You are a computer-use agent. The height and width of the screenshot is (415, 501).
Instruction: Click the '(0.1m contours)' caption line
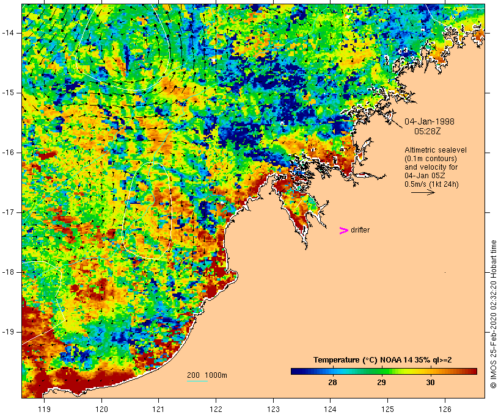point(430,159)
